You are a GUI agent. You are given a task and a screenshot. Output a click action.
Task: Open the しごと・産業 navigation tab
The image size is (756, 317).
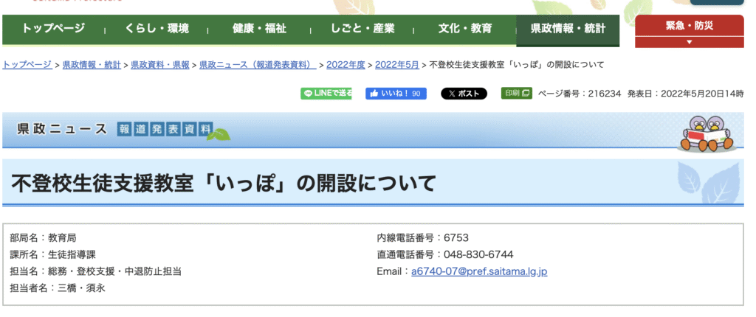[x=362, y=29]
